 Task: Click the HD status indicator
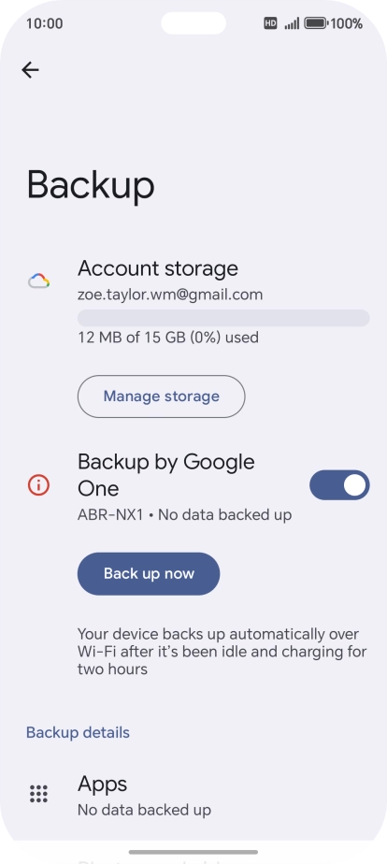(270, 23)
